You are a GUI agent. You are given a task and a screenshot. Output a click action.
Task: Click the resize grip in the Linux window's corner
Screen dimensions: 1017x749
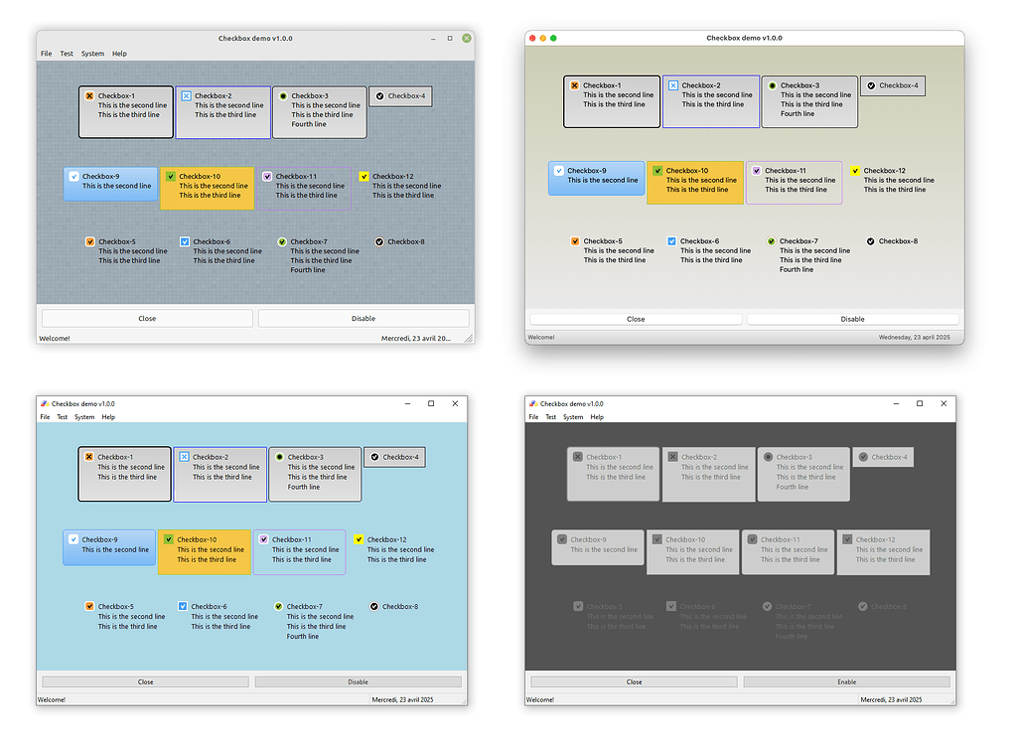point(469,339)
